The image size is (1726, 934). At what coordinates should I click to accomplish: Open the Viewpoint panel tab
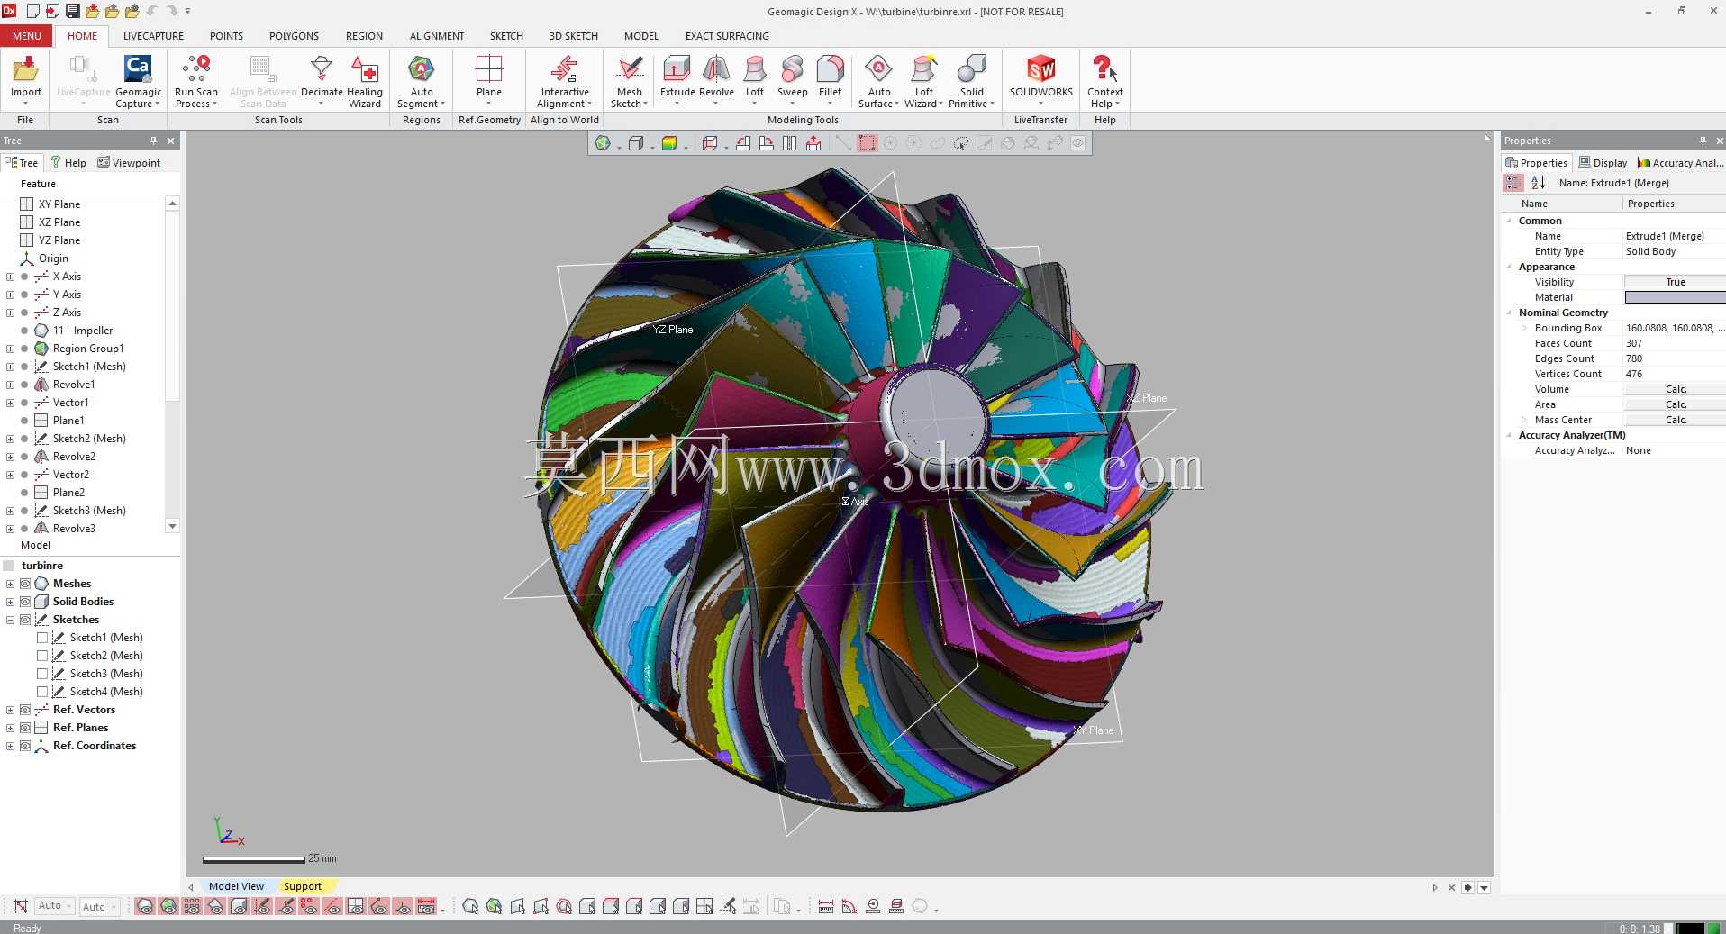[129, 163]
